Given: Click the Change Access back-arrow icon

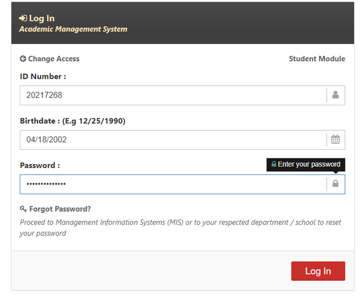Looking at the screenshot, I should [23, 59].
